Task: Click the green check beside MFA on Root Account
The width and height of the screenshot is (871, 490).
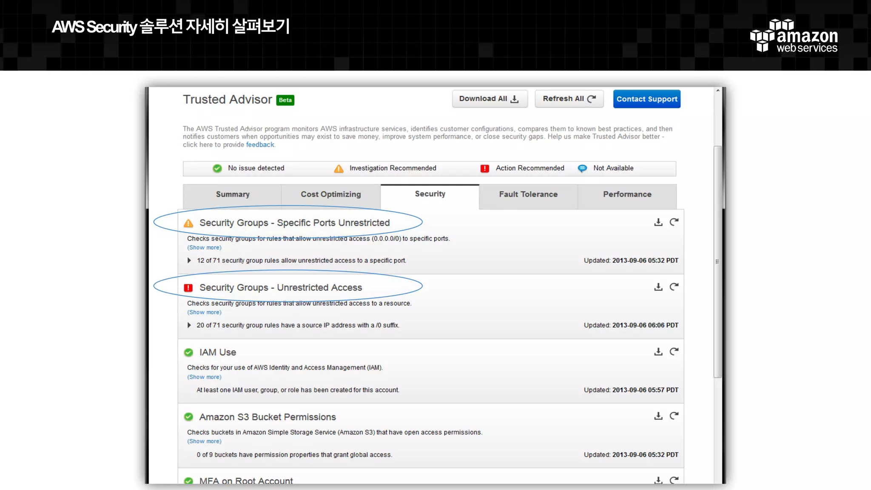Action: 188,481
